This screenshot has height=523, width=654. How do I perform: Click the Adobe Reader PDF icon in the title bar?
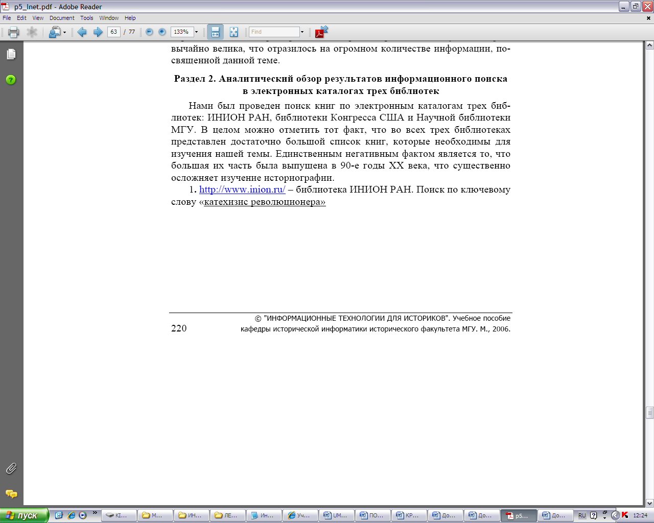[6, 7]
